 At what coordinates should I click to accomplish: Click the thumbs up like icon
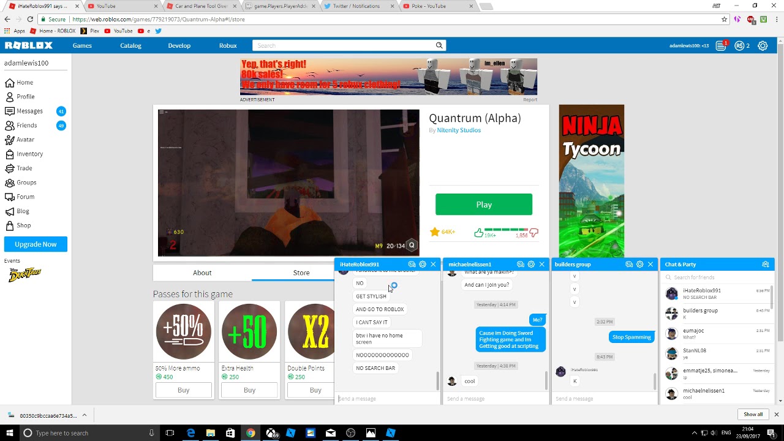click(478, 233)
